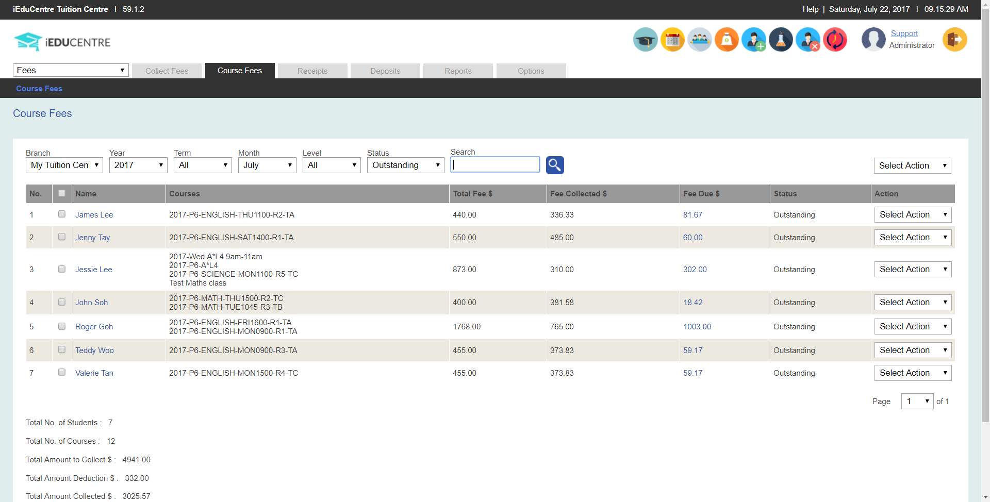The image size is (990, 502).
Task: Click the Name column header
Action: pyautogui.click(x=118, y=194)
